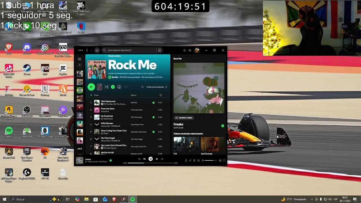The width and height of the screenshot is (361, 203).
Task: Open Brave browser in the taskbar
Action: 114,199
